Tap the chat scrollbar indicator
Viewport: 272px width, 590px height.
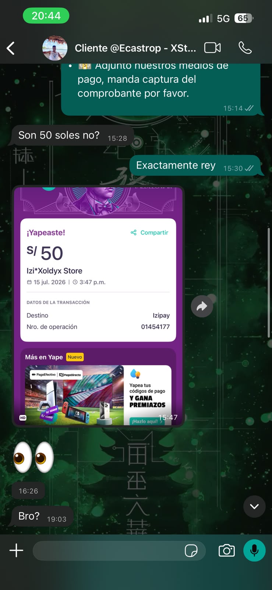[x=269, y=282]
